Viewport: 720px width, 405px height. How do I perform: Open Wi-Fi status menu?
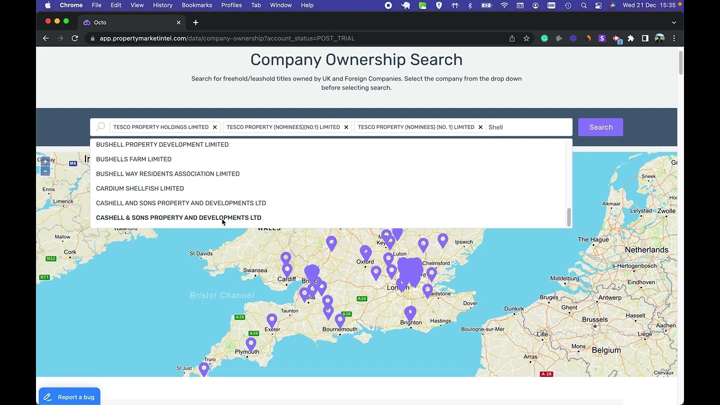pyautogui.click(x=505, y=5)
